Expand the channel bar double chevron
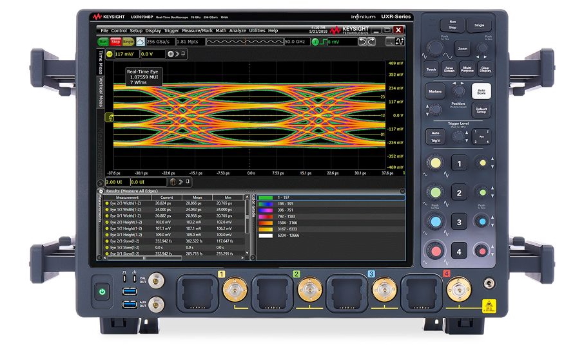This screenshot has width=584, height=350. pyautogui.click(x=177, y=54)
